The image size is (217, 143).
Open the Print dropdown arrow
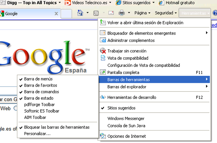click(129, 13)
